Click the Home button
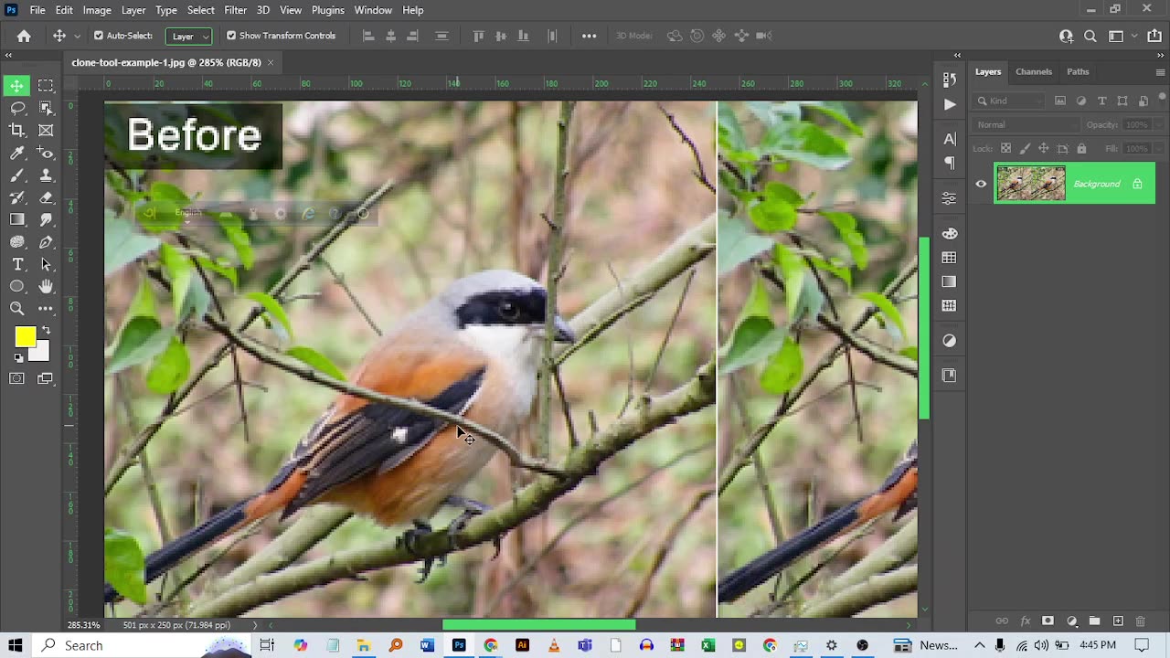This screenshot has height=658, width=1170. click(24, 36)
